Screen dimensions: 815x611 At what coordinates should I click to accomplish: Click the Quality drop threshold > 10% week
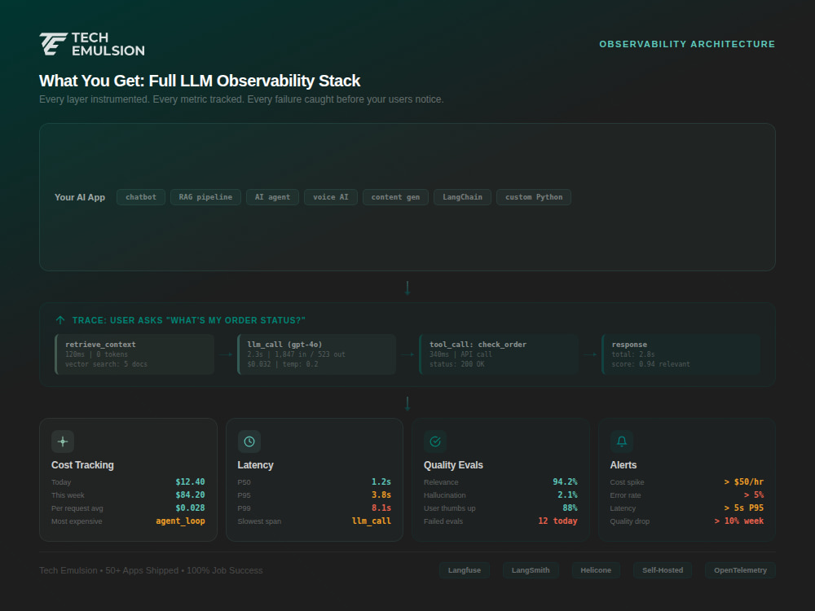738,521
